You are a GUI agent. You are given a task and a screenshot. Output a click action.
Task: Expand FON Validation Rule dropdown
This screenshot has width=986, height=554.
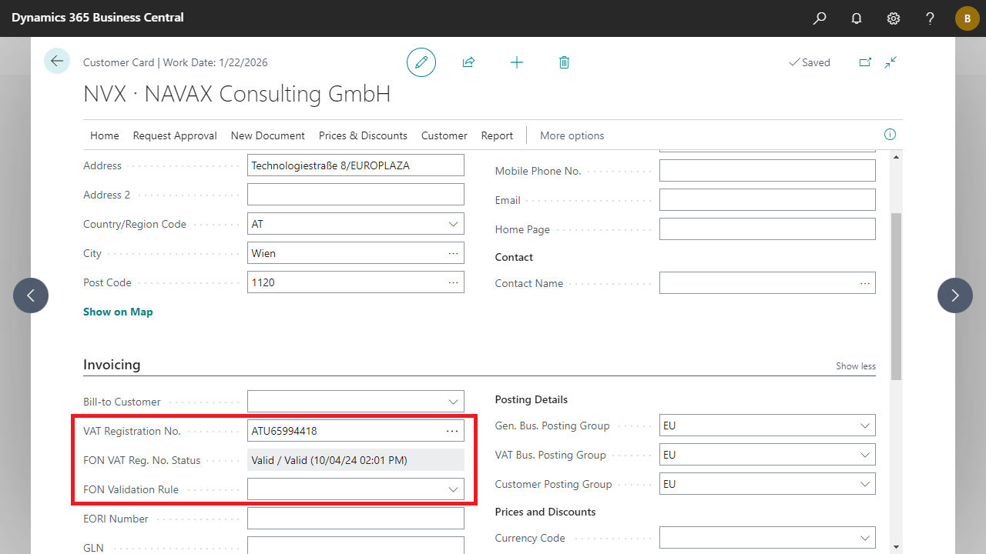(x=453, y=489)
